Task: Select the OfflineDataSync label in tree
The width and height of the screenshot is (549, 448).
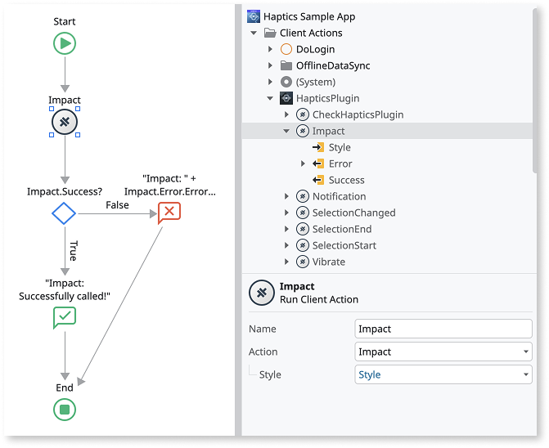Action: 333,65
